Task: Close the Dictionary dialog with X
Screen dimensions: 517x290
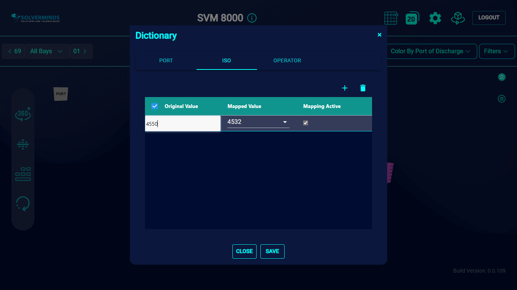Action: 380,35
